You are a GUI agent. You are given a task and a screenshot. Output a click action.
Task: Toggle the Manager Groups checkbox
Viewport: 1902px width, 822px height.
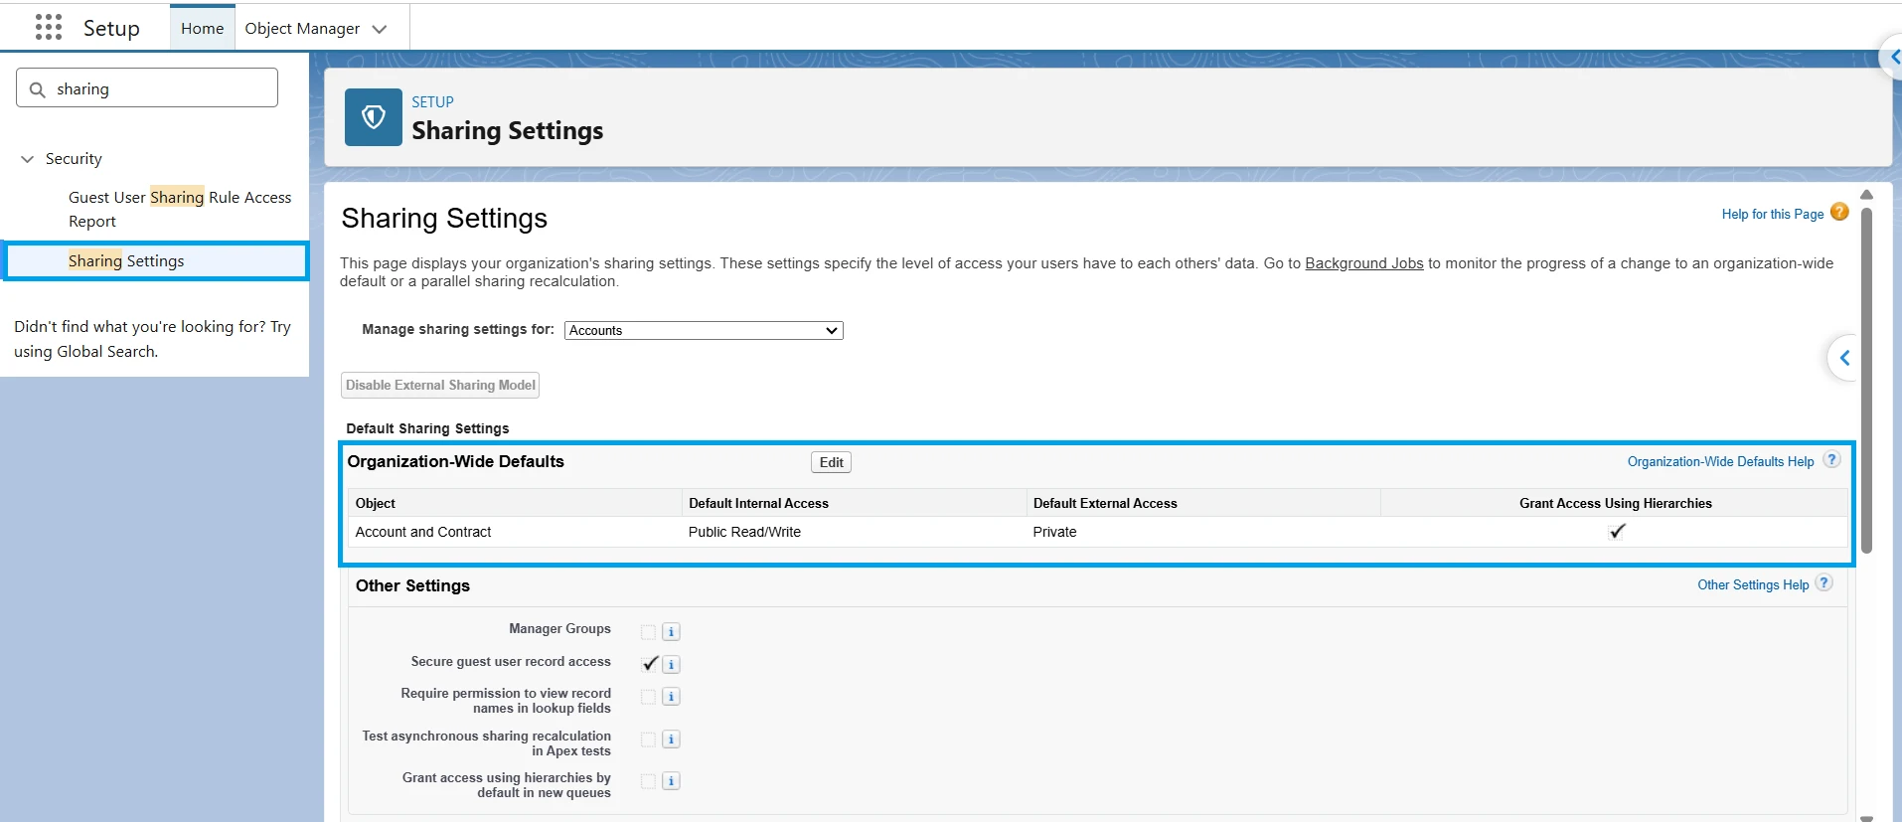pos(648,632)
